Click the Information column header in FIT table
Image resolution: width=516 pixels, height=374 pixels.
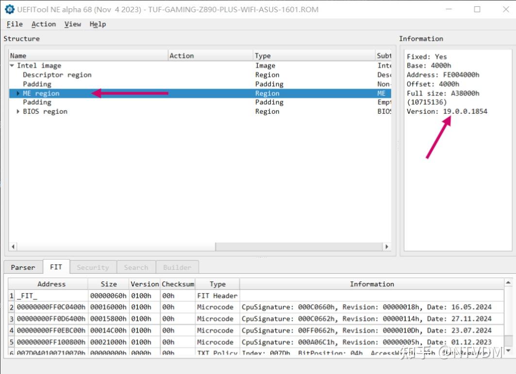(x=372, y=284)
